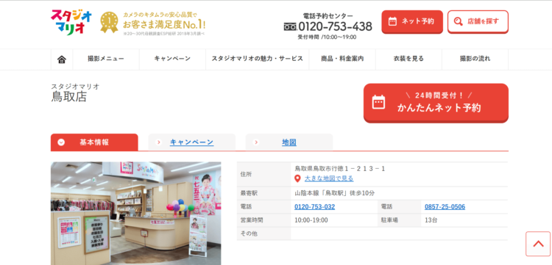Open the 衣装を見る menu
The image size is (552, 265).
coord(408,59)
